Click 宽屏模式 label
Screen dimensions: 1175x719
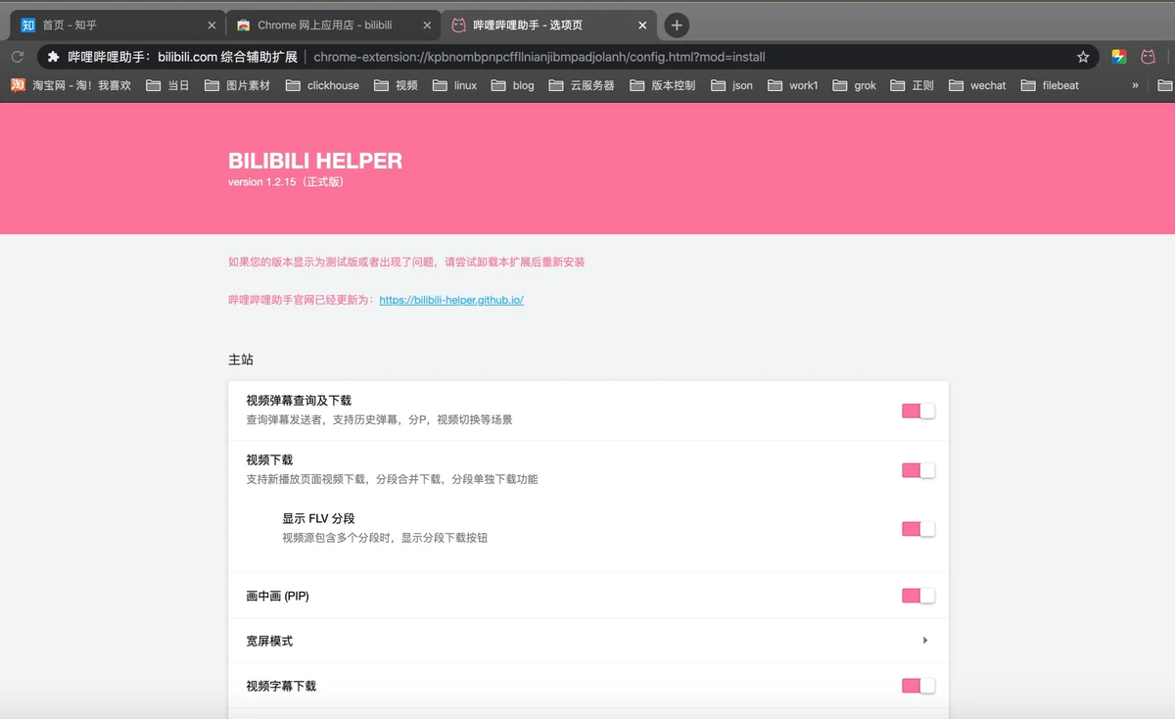(x=269, y=641)
